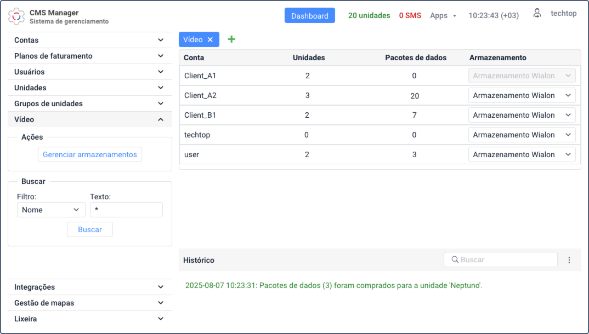Screen dimensions: 589x334
Task: Click the CMS Manager gear logo
Action: pyautogui.click(x=16, y=16)
